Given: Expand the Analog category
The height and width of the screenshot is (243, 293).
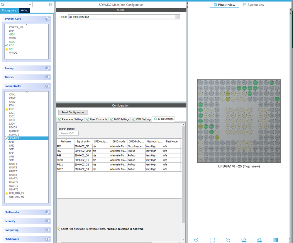Looking at the screenshot, I should (x=47, y=68).
